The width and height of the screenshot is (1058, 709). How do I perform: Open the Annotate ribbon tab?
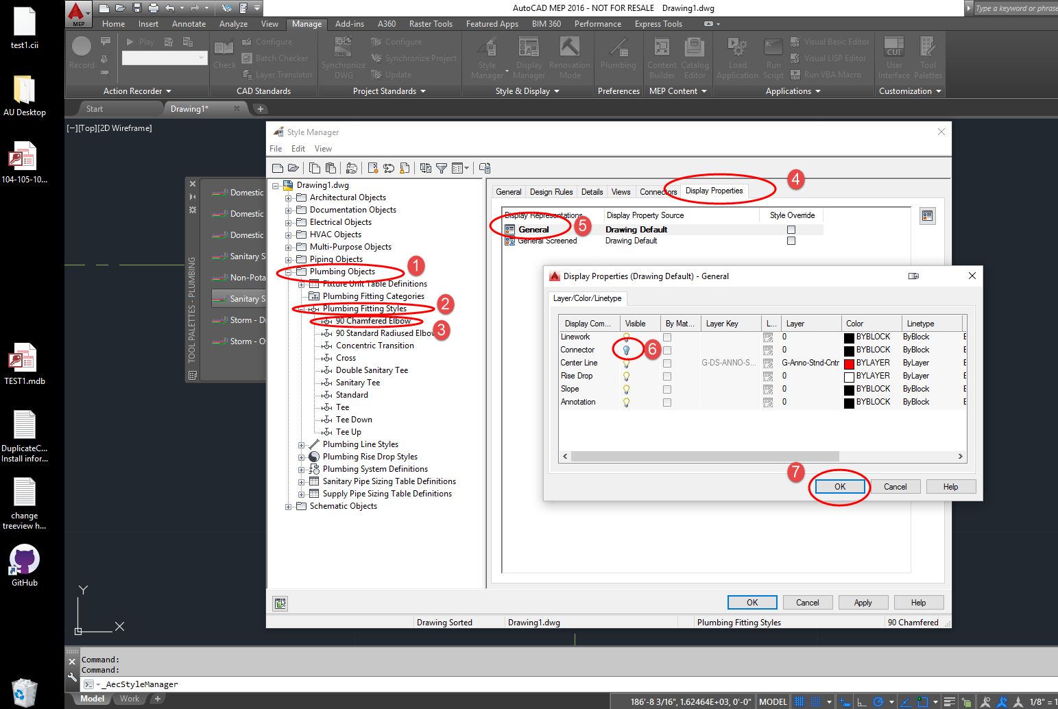point(189,24)
